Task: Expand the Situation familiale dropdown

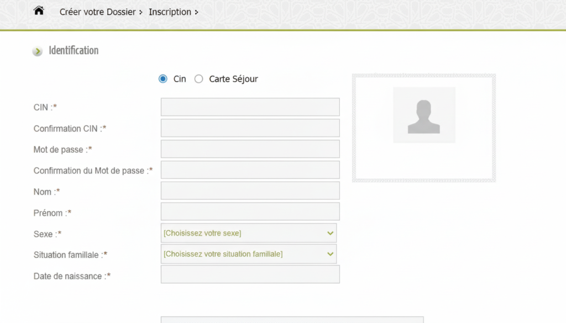Action: point(249,254)
